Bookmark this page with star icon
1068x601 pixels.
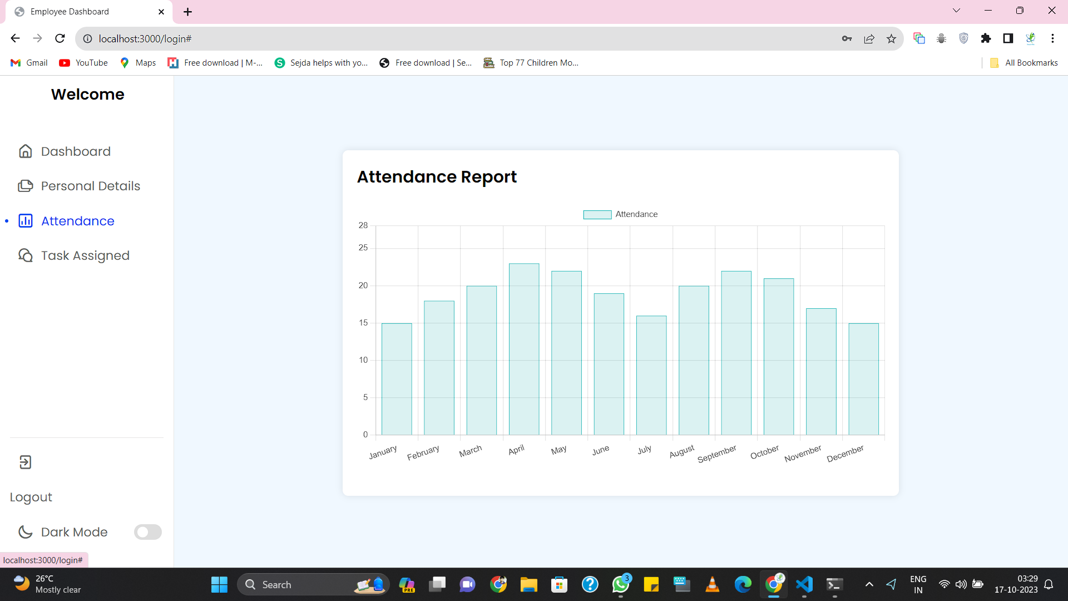[891, 38]
